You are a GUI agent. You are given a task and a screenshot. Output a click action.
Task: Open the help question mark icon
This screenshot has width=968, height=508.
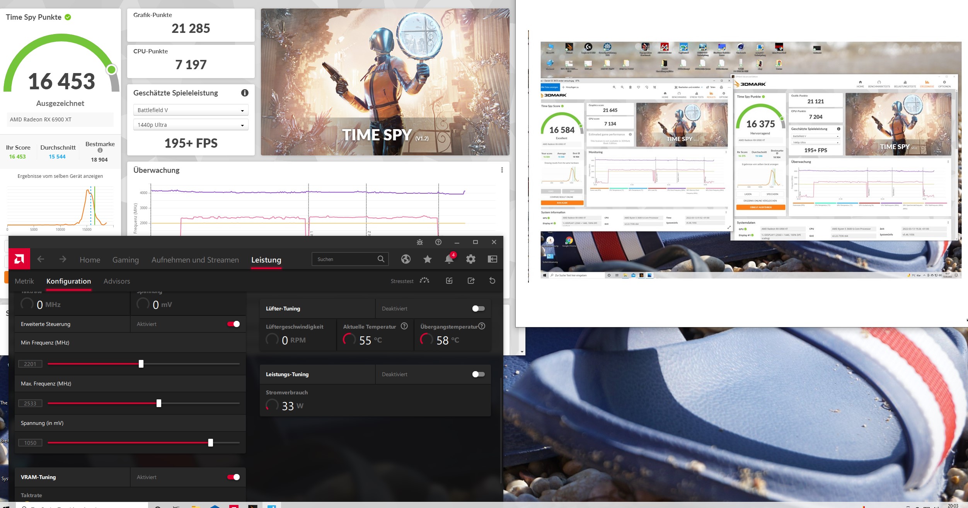coord(438,242)
